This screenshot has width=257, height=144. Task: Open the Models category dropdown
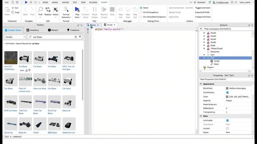pyautogui.click(x=15, y=37)
